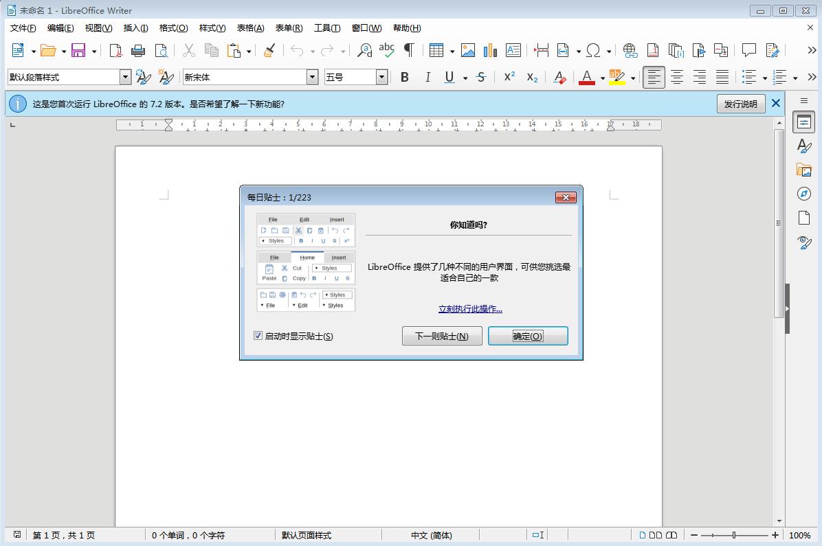Open the 编辑(E) menu
Image resolution: width=822 pixels, height=546 pixels.
click(x=60, y=27)
